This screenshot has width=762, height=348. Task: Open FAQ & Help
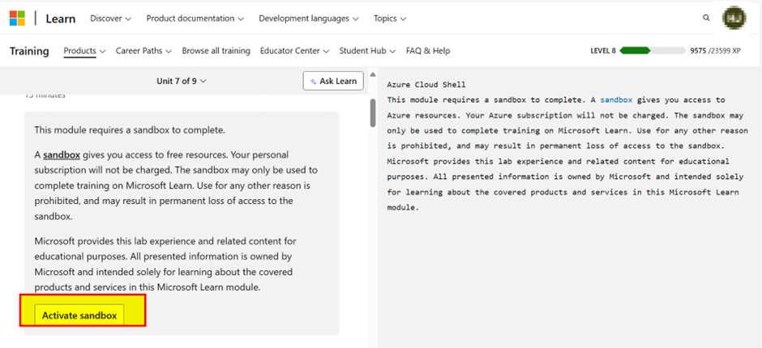[x=428, y=50]
